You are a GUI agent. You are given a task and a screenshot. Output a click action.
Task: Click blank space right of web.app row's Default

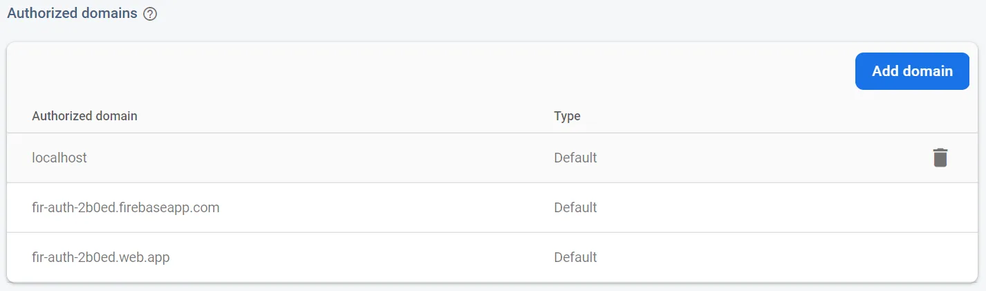click(x=761, y=257)
